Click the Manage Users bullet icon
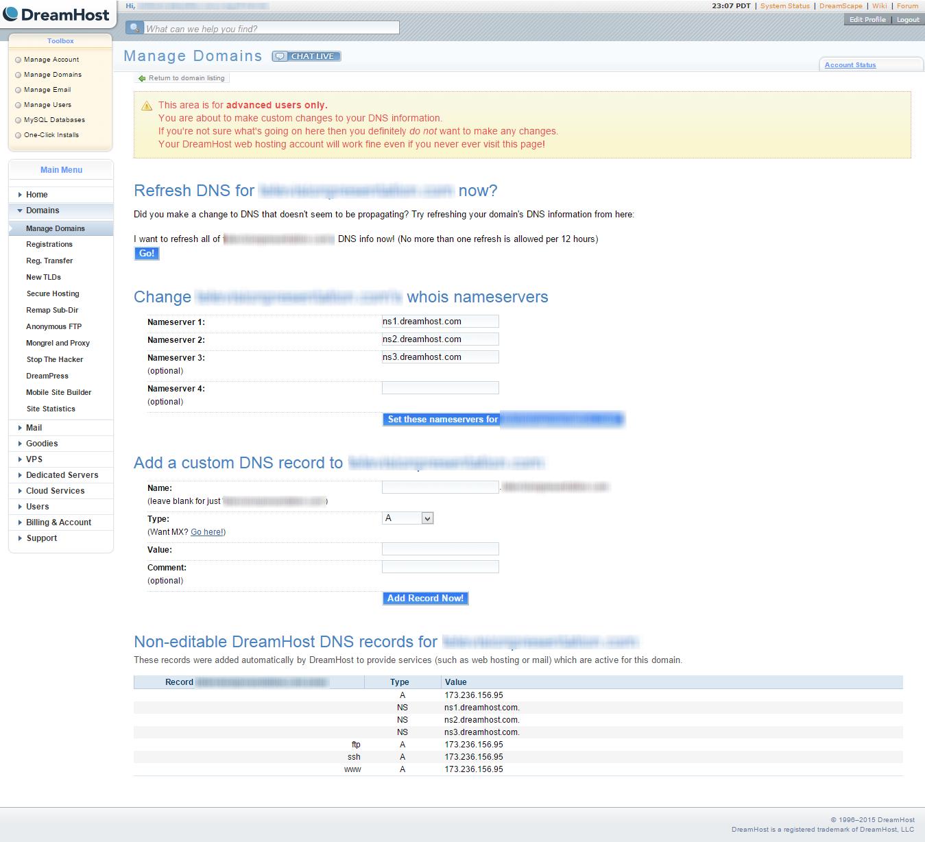 [18, 105]
